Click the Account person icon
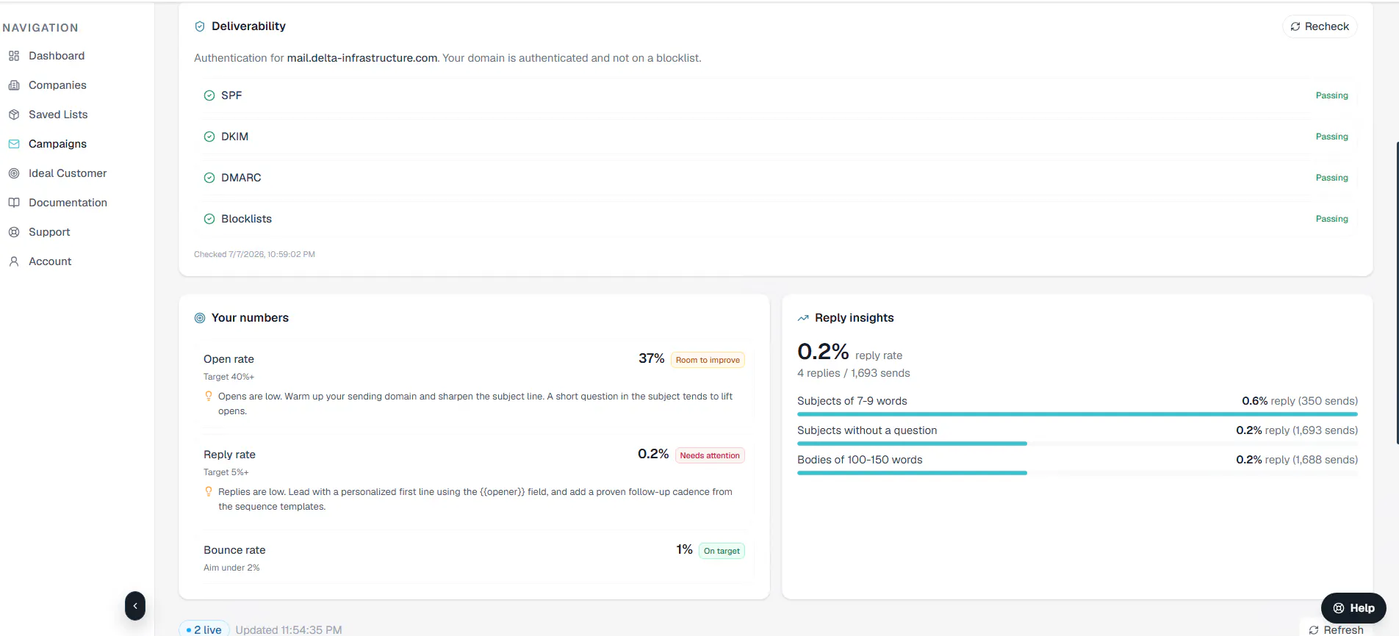1399x636 pixels. tap(14, 261)
